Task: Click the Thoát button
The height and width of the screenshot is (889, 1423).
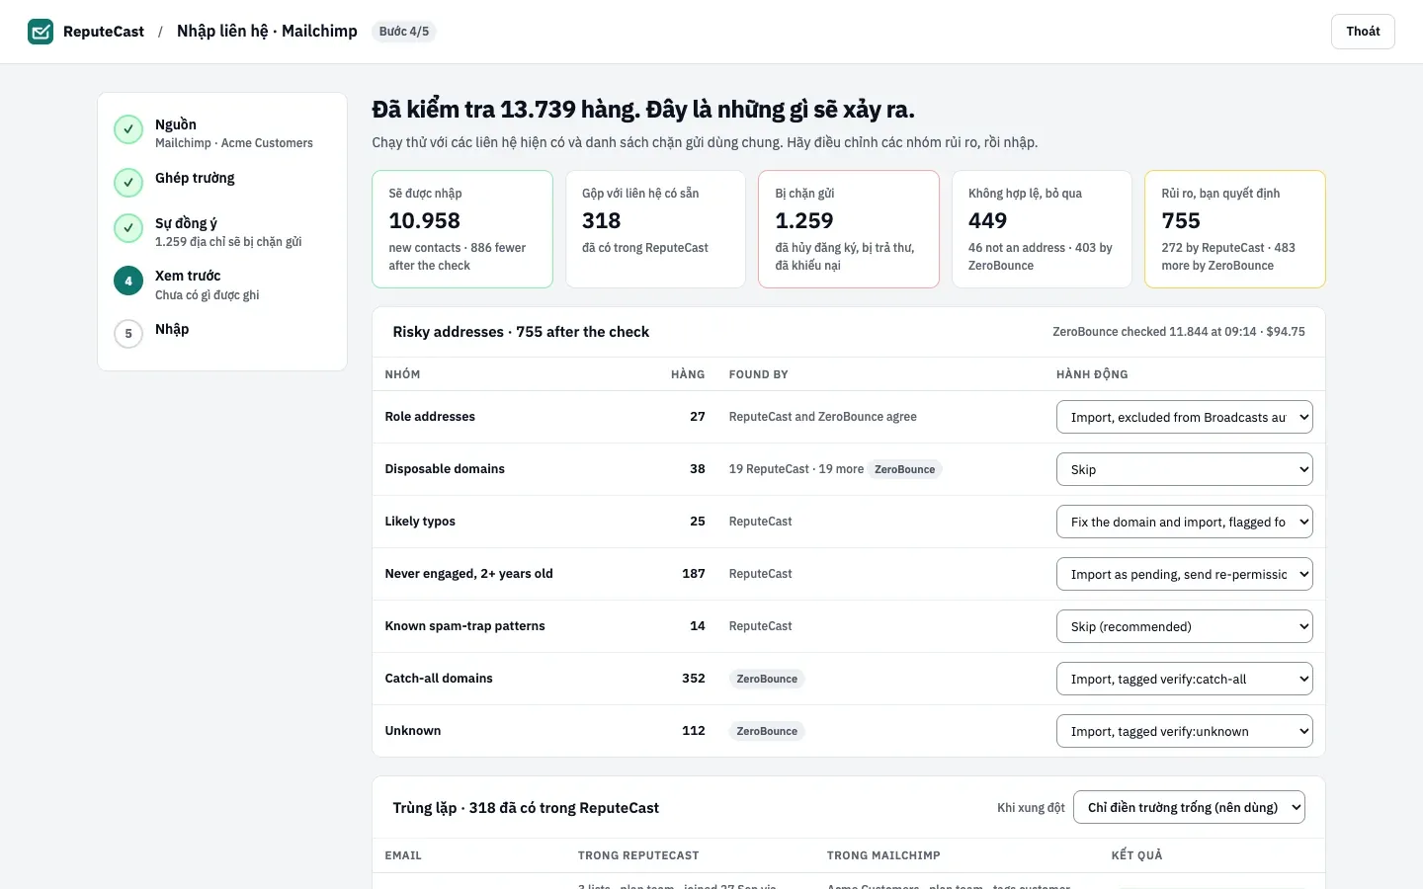Action: pos(1363,32)
